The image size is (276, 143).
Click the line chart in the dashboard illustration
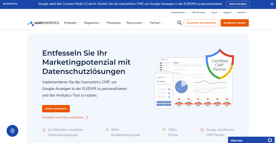(209, 87)
